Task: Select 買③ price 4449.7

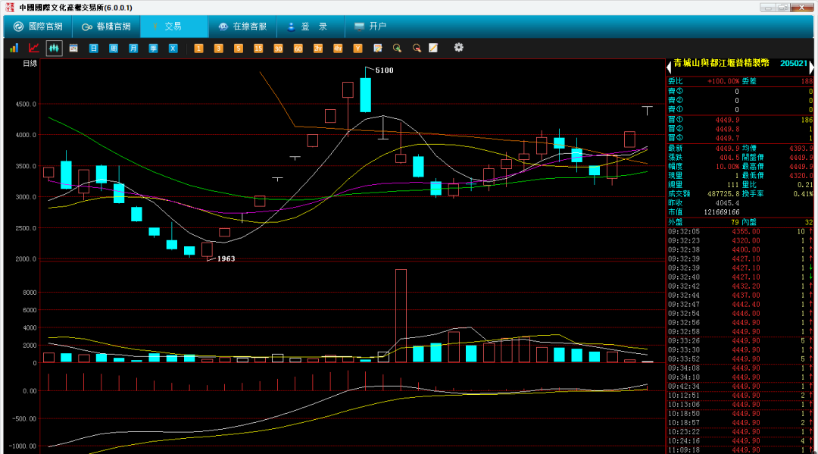Action: click(727, 138)
